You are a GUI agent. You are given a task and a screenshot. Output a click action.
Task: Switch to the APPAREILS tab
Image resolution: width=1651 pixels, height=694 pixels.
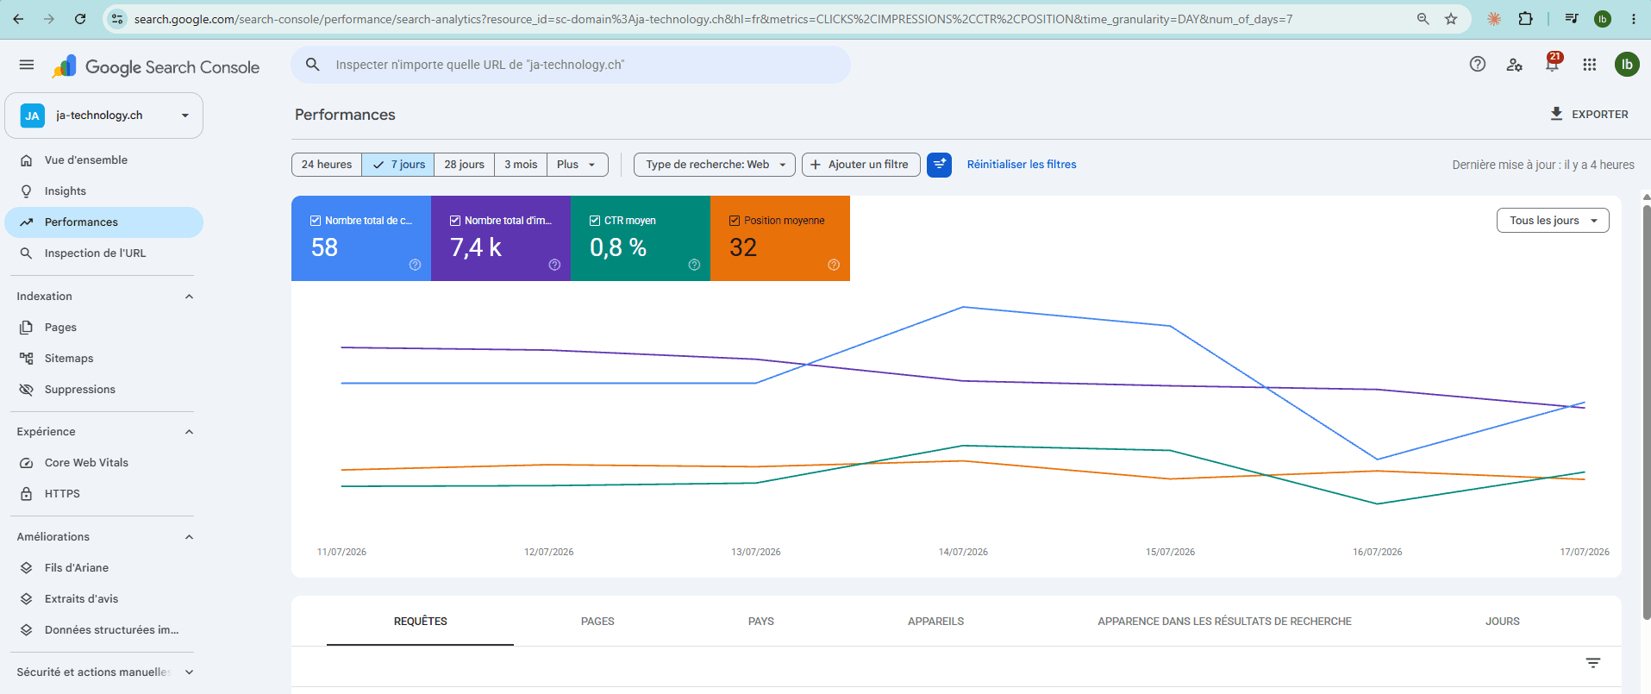coord(935,622)
